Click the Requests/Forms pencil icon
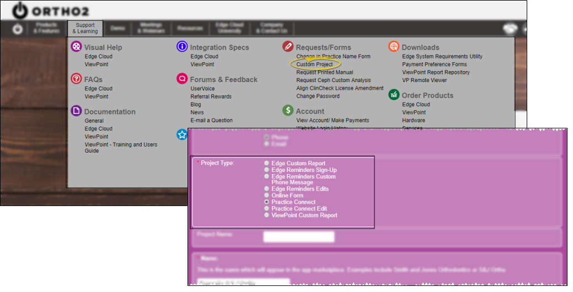573x292 pixels. coord(288,47)
